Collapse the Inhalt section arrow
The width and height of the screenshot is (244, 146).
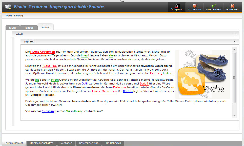tap(234, 34)
